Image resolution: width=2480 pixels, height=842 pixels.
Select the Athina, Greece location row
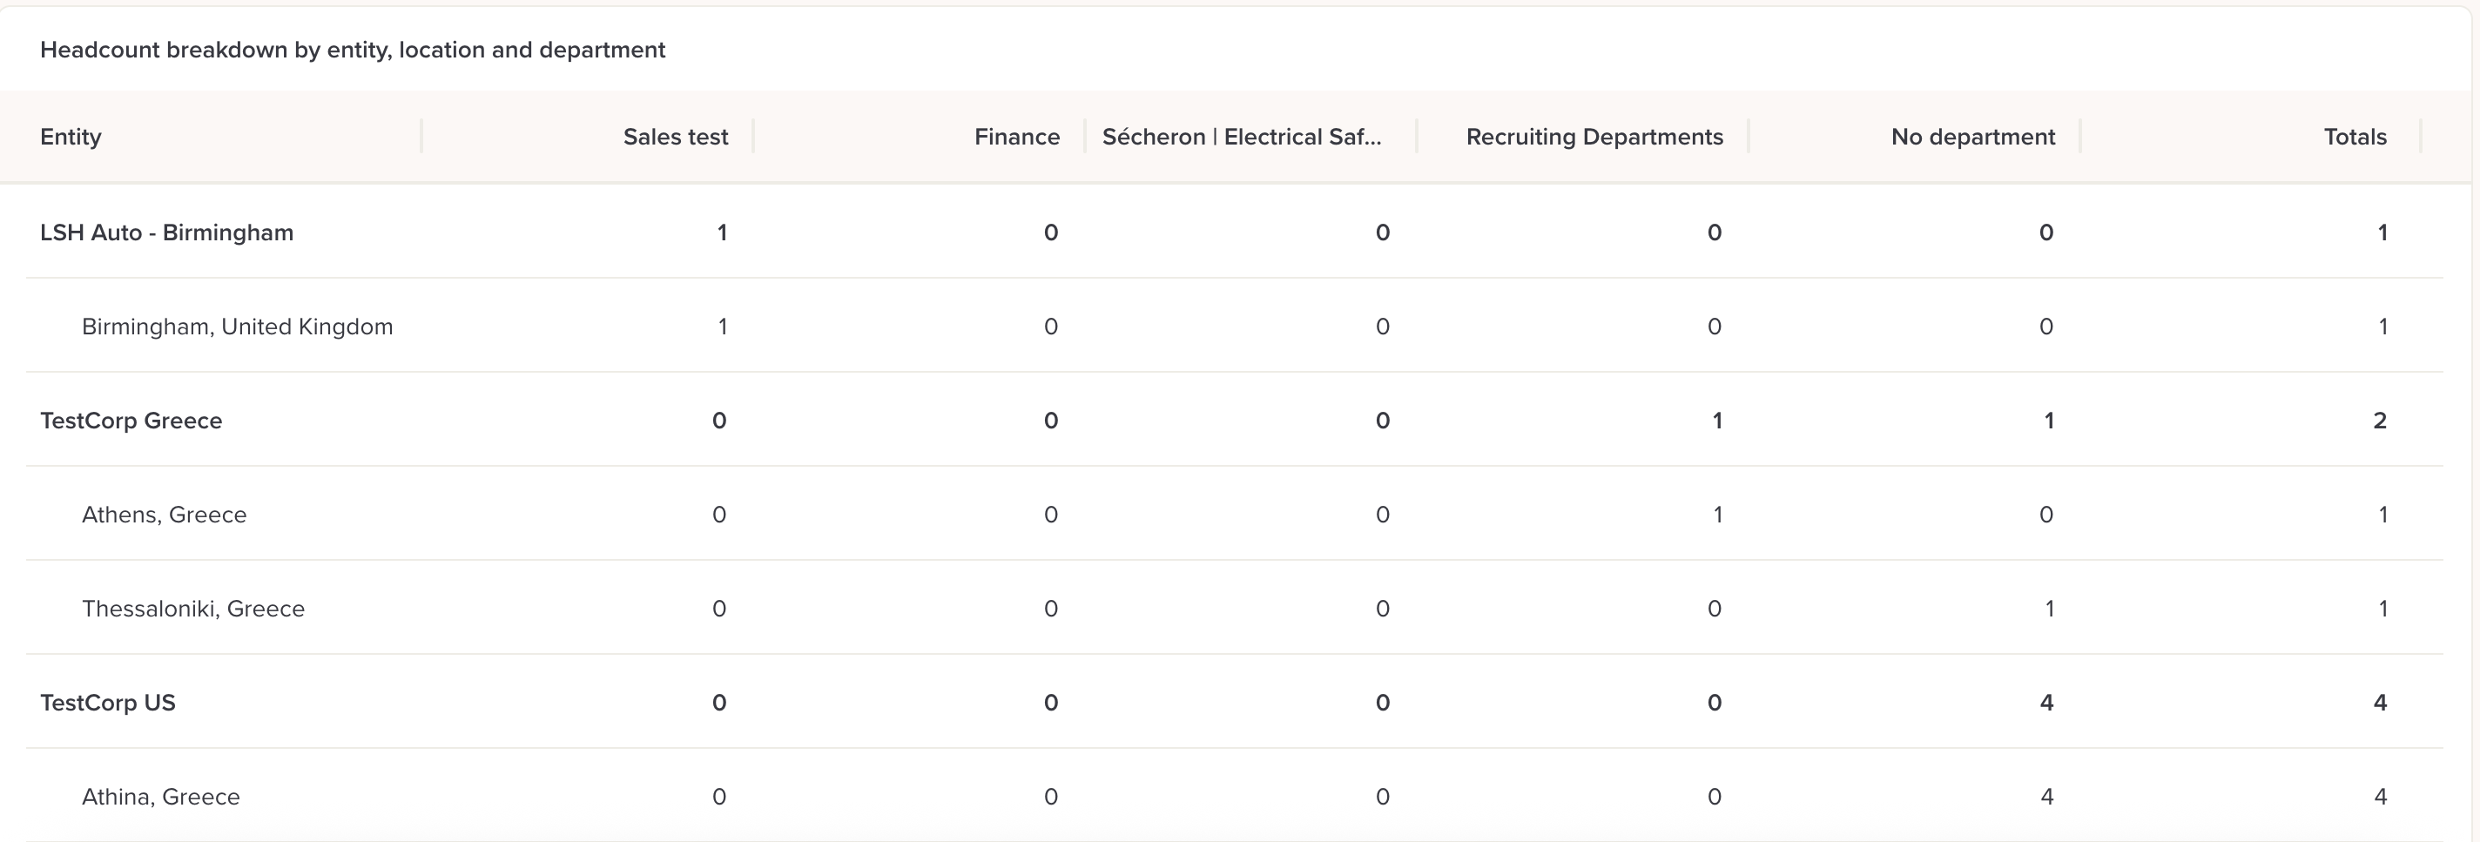coord(1234,797)
